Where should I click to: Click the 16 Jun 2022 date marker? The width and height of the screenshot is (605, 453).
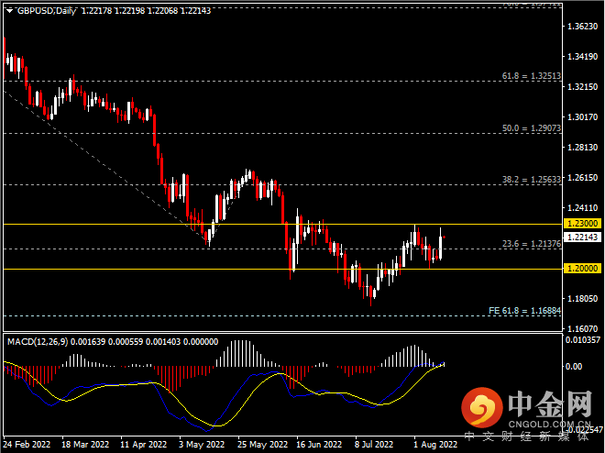(x=319, y=445)
